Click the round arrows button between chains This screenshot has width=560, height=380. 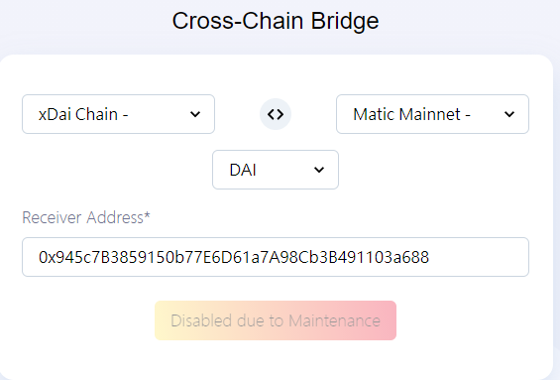click(x=276, y=114)
